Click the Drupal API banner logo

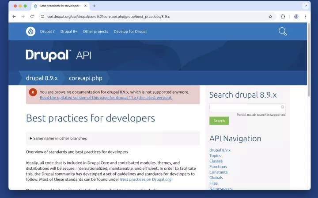click(58, 55)
